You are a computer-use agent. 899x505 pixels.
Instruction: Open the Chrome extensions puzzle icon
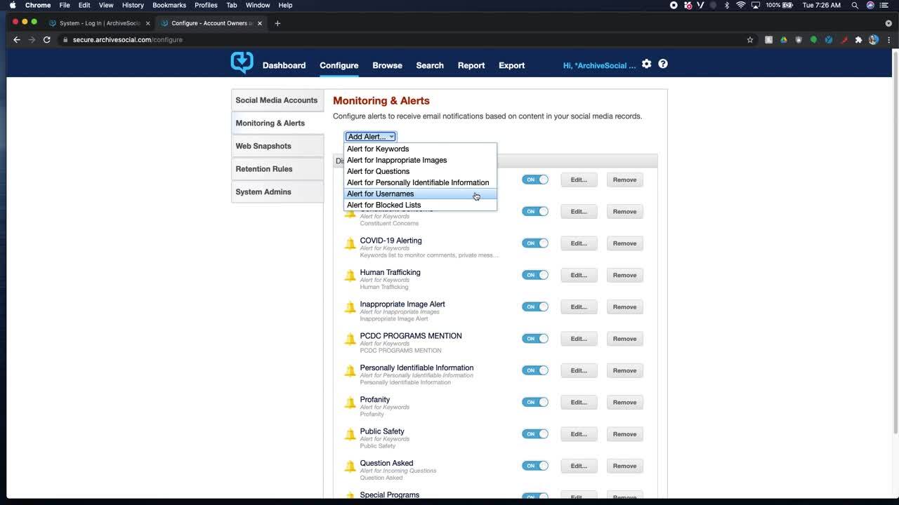click(x=858, y=40)
